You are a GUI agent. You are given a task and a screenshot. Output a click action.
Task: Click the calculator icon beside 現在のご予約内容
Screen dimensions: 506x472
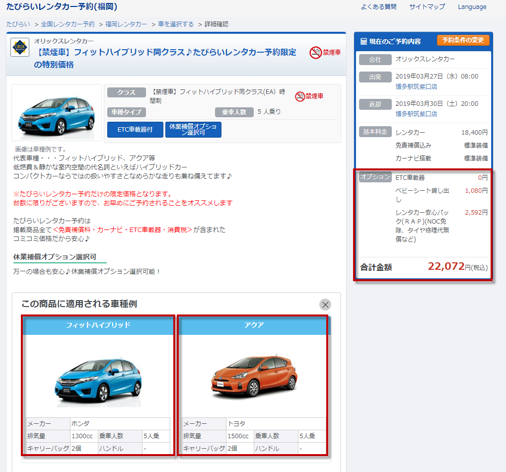coord(363,41)
